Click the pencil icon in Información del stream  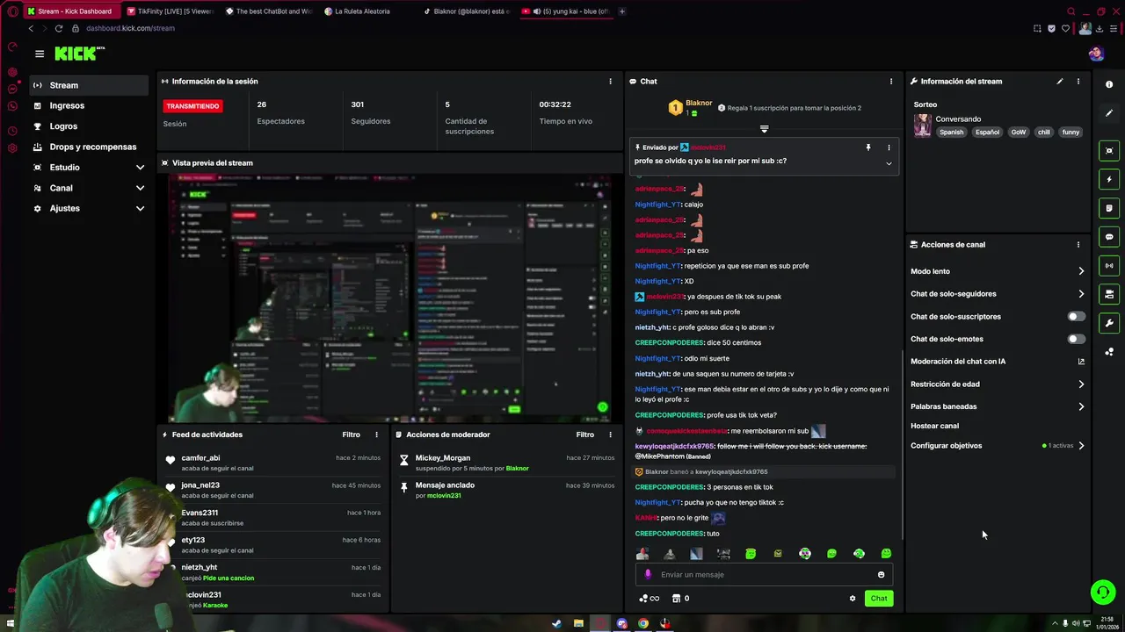tap(1059, 82)
